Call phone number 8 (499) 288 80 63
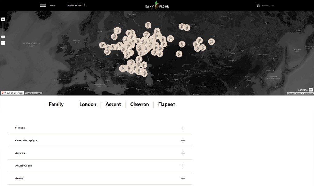This screenshot has width=314, height=186. tap(75, 6)
